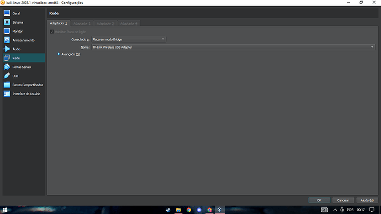Open the taskbar clock showing 00:17
This screenshot has width=381, height=214.
click(361, 210)
